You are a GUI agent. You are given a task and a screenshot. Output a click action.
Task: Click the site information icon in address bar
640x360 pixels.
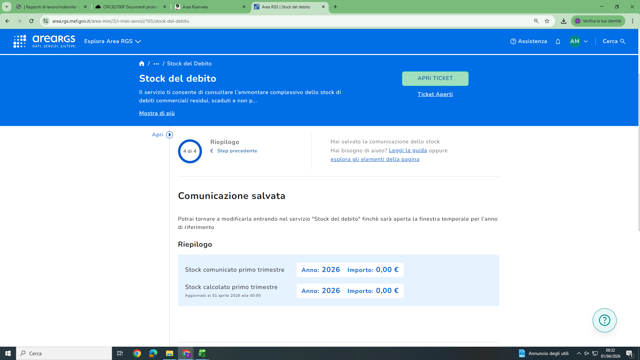click(x=46, y=21)
